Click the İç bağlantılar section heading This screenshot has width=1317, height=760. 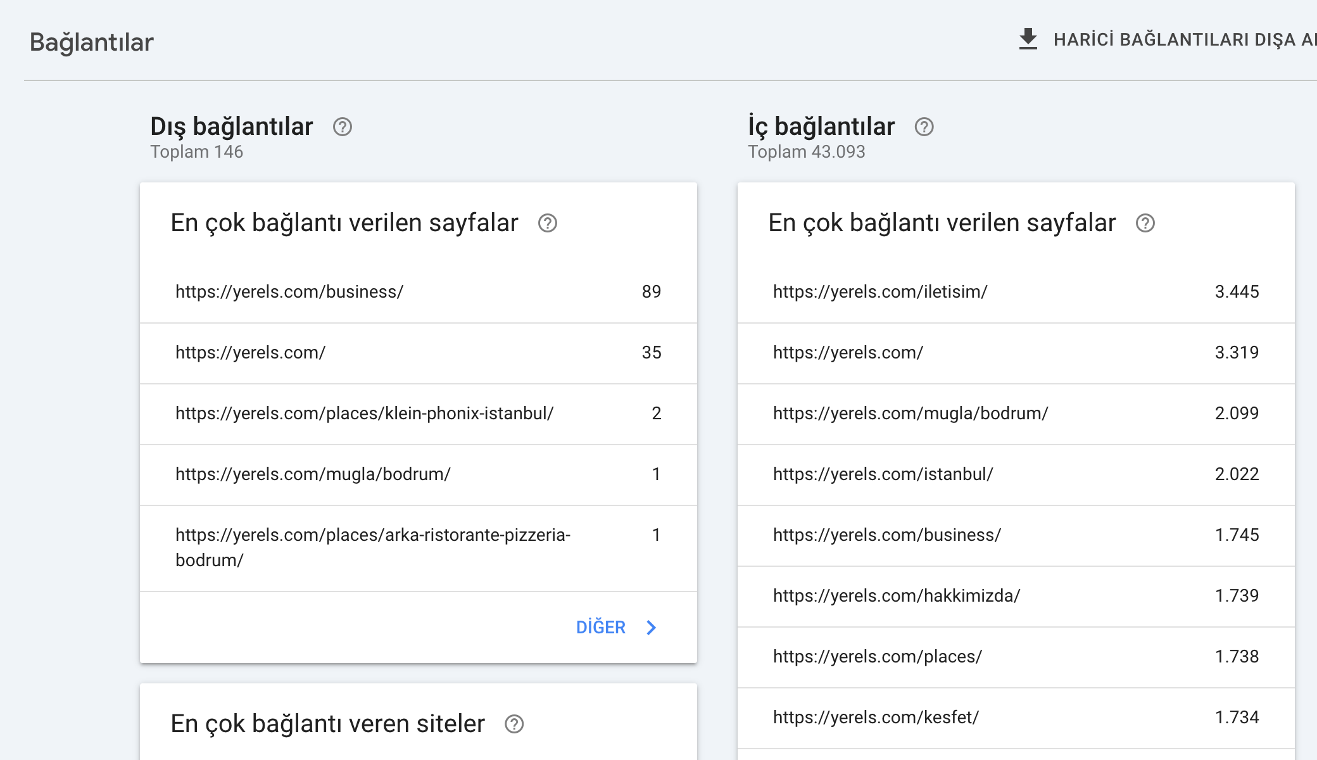pos(821,127)
